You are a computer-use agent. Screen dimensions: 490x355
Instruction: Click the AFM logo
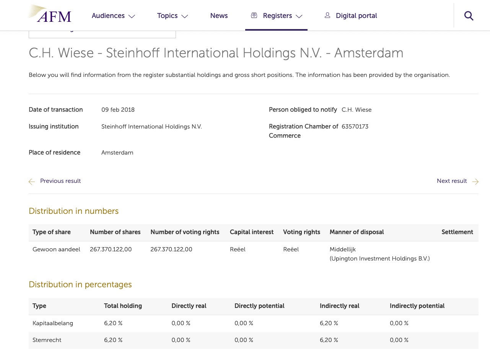point(49,15)
